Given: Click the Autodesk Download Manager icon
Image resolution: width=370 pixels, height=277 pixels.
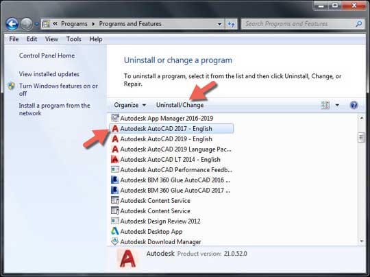Looking at the screenshot, I should (115, 241).
